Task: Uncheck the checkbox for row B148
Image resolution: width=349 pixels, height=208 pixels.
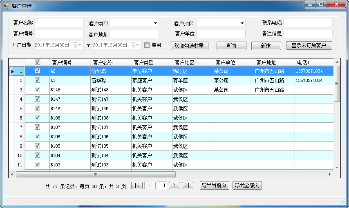Action: tap(38, 90)
